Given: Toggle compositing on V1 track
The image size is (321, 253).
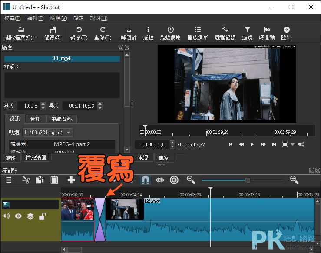Looking at the screenshot, I should click(x=30, y=216).
